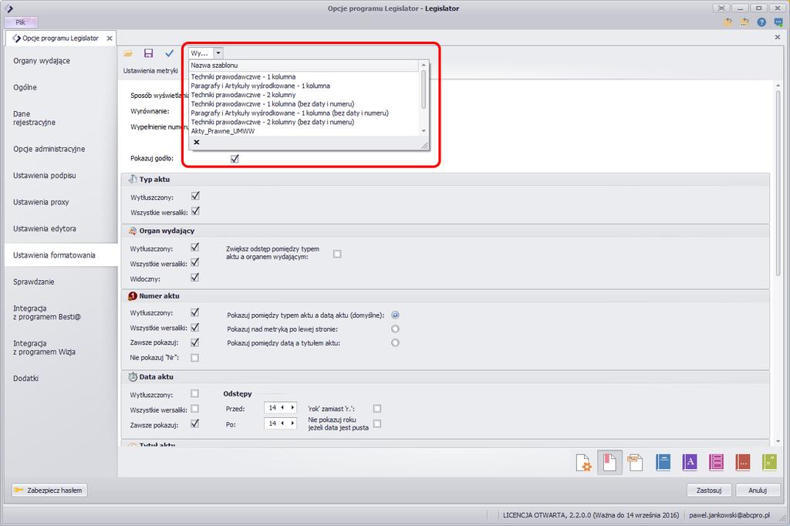
Task: Click the Anuluj button
Action: click(758, 491)
